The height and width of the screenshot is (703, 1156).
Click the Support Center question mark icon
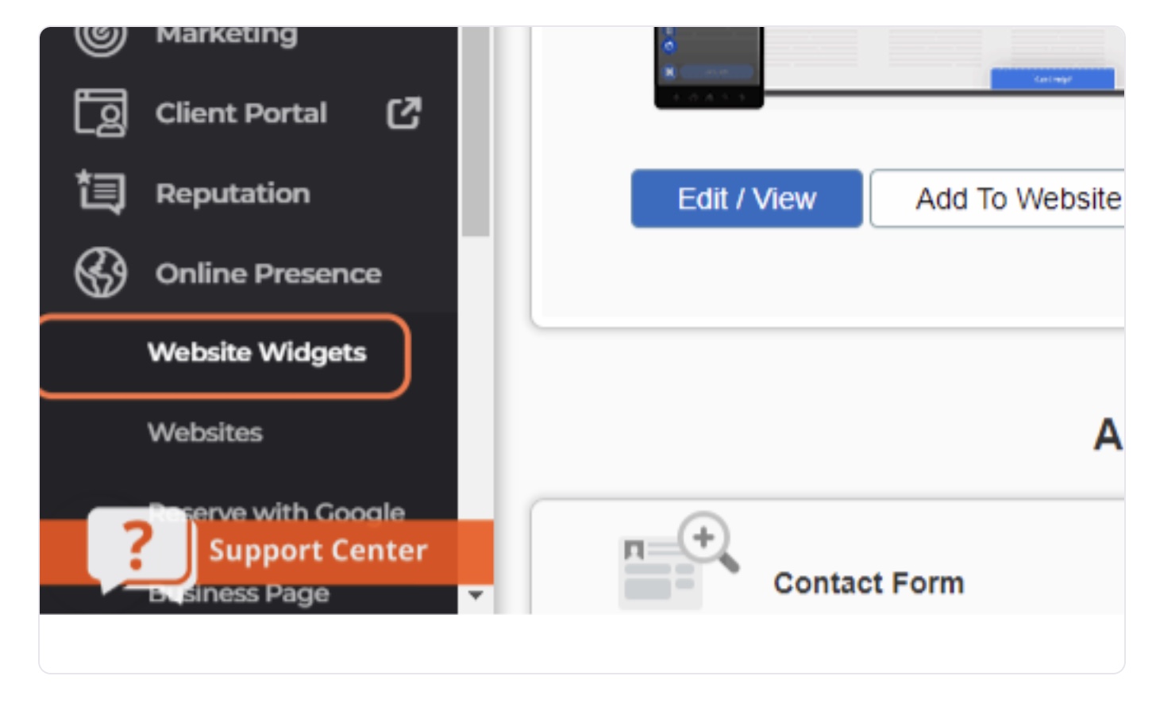click(139, 549)
